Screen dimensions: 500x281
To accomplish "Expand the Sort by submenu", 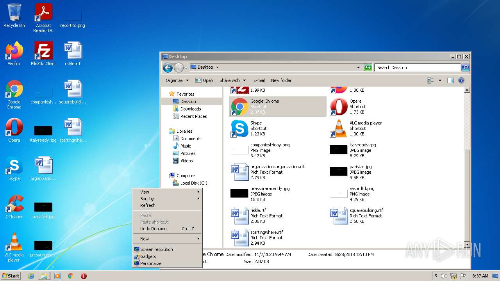I will (167, 199).
